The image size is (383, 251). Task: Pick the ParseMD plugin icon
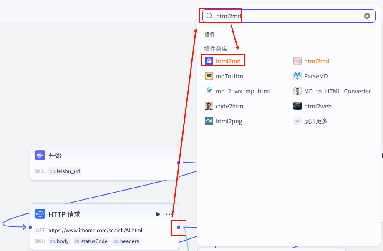pos(297,76)
